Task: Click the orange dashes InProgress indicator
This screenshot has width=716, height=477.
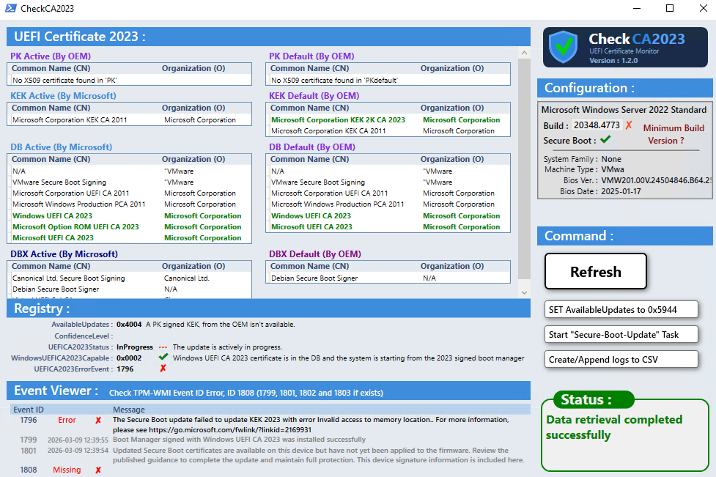Action: [163, 347]
